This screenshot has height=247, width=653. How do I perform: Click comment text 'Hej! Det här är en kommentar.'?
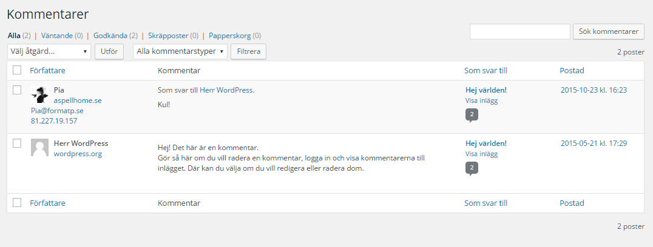[208, 148]
